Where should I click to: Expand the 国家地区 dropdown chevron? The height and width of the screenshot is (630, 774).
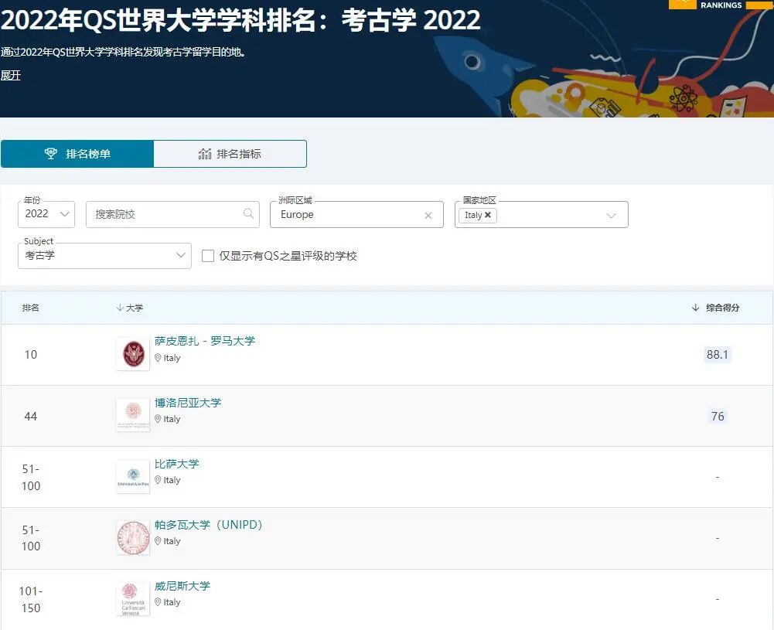(613, 215)
